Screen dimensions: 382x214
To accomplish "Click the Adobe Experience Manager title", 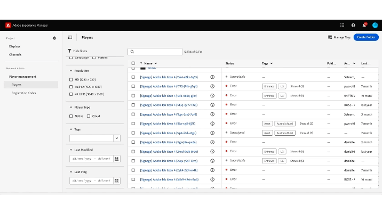I will [x=30, y=26].
